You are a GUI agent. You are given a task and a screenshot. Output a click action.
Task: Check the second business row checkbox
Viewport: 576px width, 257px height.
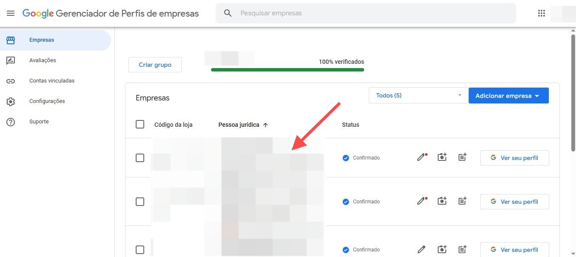tap(140, 201)
